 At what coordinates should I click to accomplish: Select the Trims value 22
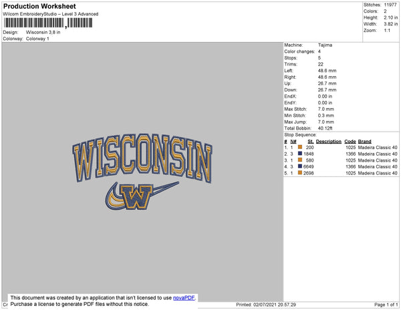point(320,64)
